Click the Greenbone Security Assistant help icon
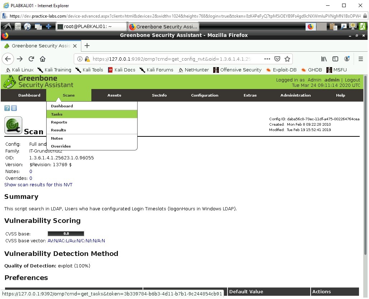 pyautogui.click(x=6, y=108)
